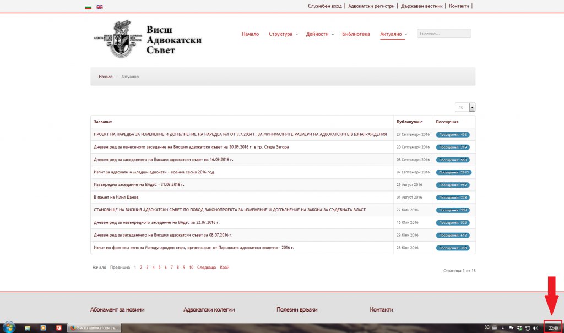Show hidden tray icons arrow
The width and height of the screenshot is (564, 333).
pos(503,329)
